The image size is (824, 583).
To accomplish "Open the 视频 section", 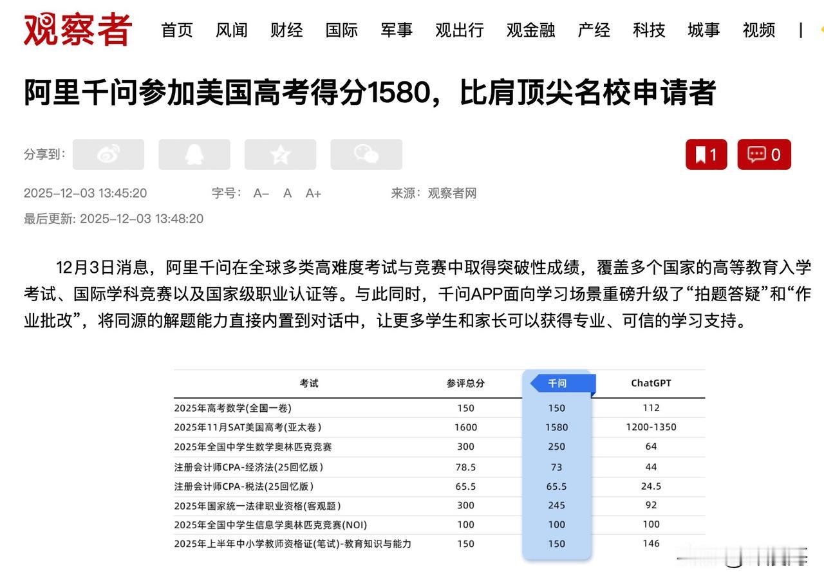I will [759, 30].
